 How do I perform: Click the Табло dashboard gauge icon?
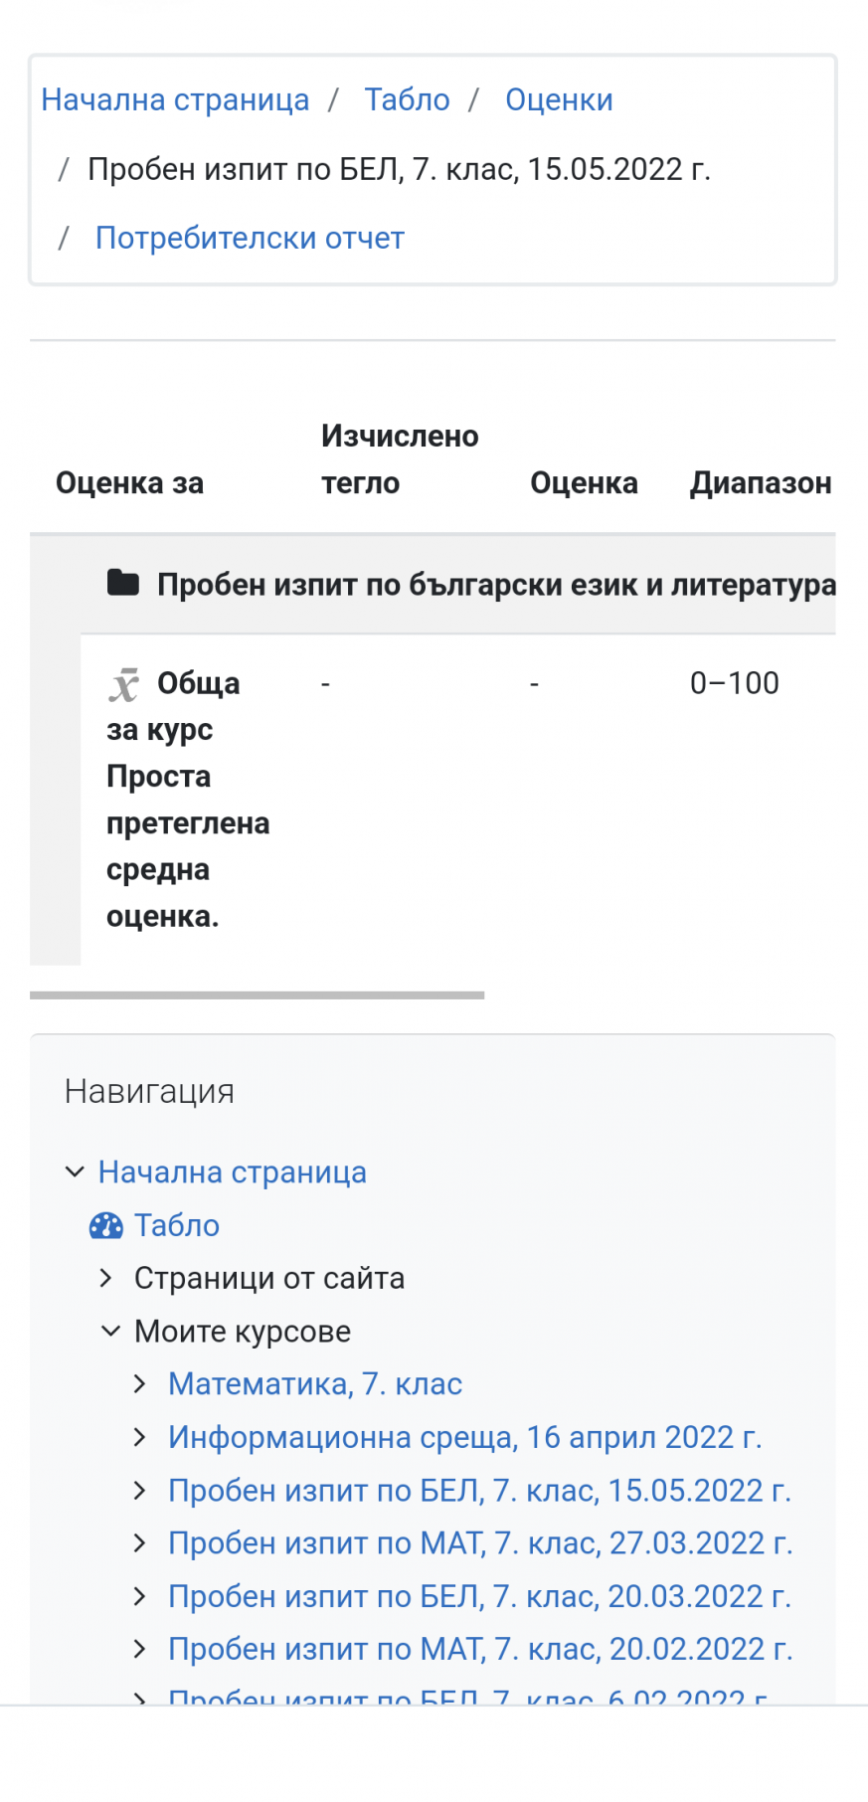coord(105,1225)
